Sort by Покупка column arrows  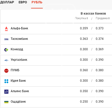click(87, 18)
